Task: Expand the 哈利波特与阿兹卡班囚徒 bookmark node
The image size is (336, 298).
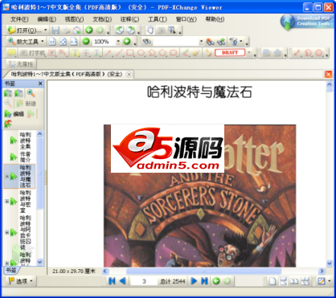Action: point(6,232)
